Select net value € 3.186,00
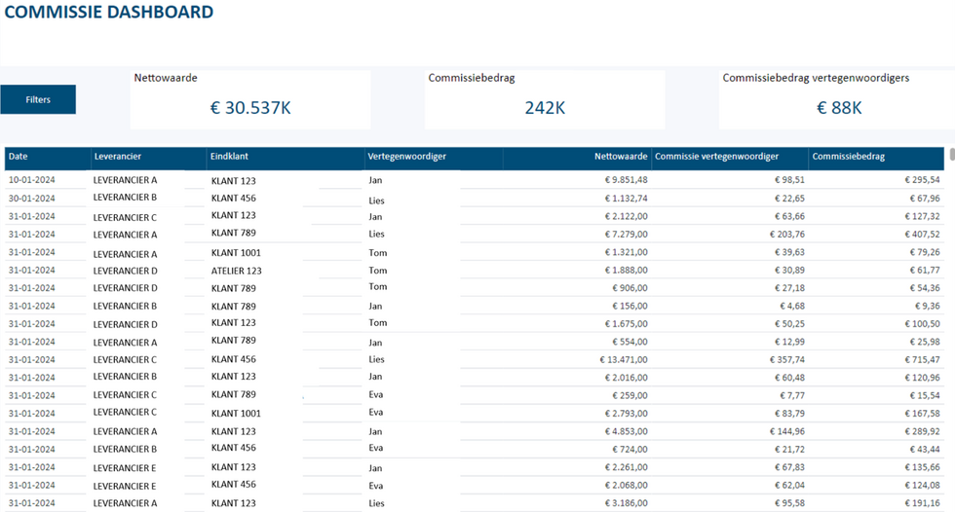Viewport: 955px width, 512px height. [626, 503]
